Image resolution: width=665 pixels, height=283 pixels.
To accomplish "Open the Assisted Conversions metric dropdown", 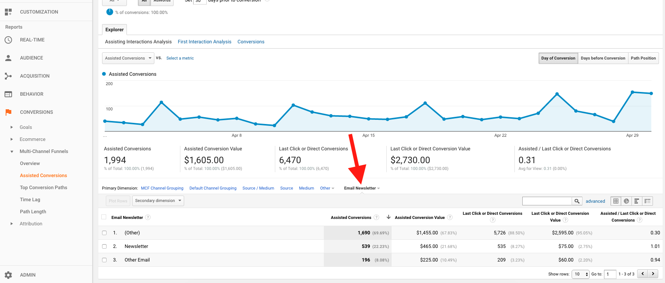I will point(128,58).
